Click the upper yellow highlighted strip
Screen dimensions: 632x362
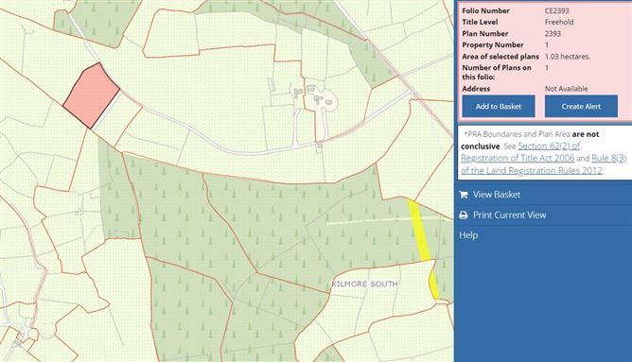pos(419,231)
